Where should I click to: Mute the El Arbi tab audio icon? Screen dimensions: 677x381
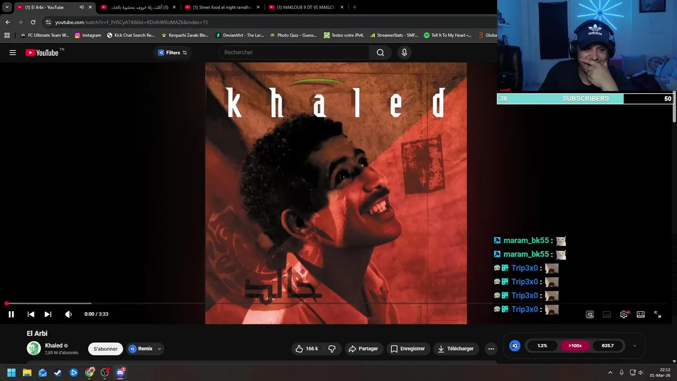coord(81,7)
